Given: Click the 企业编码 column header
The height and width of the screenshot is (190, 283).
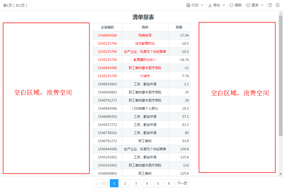Looking at the screenshot, I should pos(107,27).
